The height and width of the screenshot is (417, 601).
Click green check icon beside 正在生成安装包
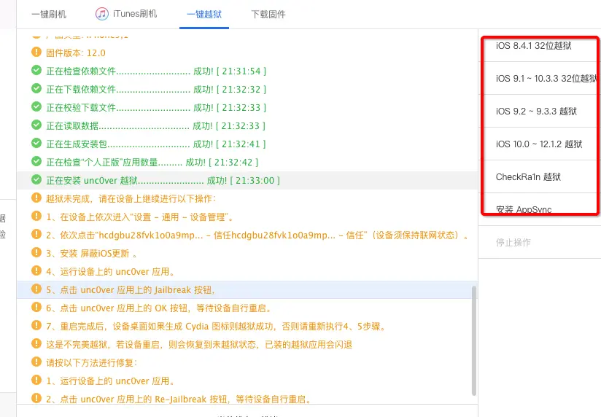pyautogui.click(x=36, y=143)
